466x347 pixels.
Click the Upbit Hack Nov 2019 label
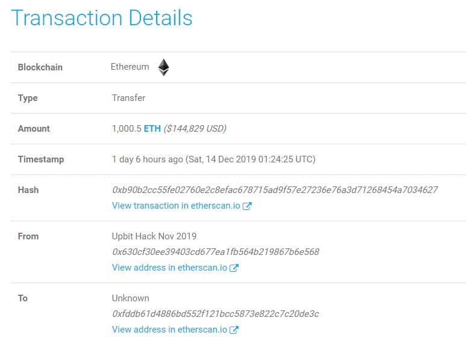[154, 236]
